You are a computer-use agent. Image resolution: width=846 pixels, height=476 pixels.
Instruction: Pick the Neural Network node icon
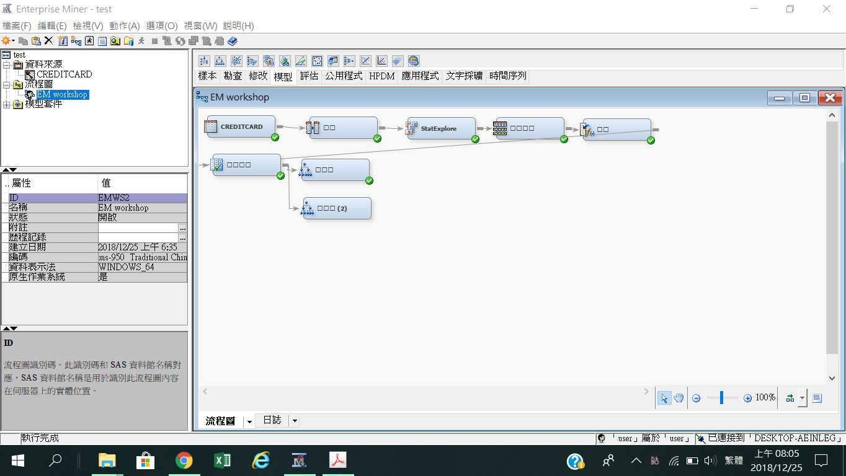[349, 61]
